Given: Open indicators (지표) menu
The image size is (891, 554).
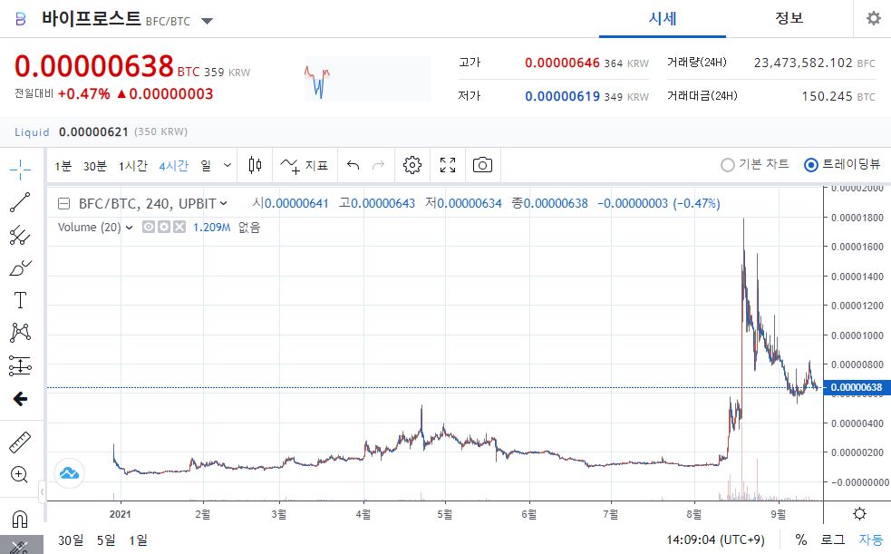Looking at the screenshot, I should (305, 165).
